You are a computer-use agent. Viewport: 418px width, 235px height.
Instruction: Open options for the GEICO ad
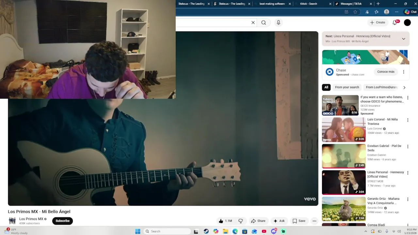click(408, 98)
